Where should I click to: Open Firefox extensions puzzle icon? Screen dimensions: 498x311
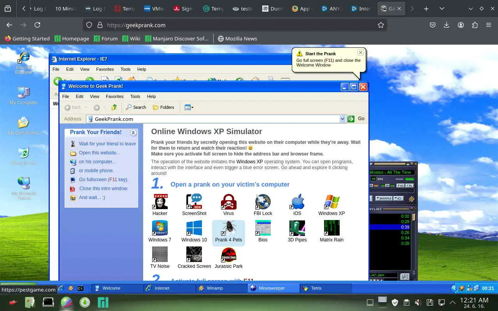[x=475, y=25]
